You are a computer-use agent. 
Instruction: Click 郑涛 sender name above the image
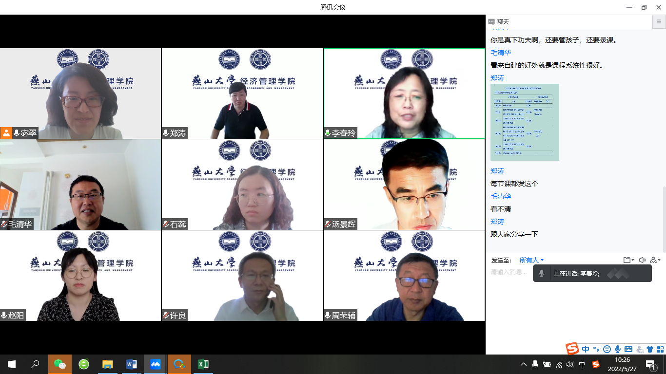(x=497, y=78)
